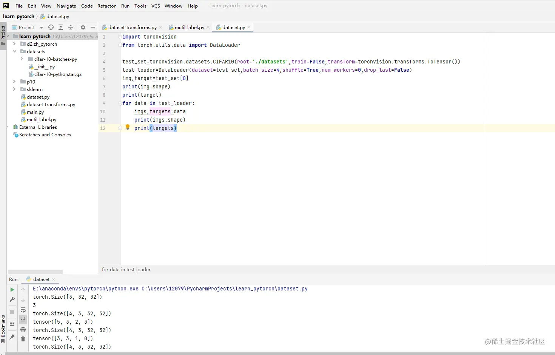Jump down the stack trace arrow
555x355 pixels.
(x=23, y=300)
